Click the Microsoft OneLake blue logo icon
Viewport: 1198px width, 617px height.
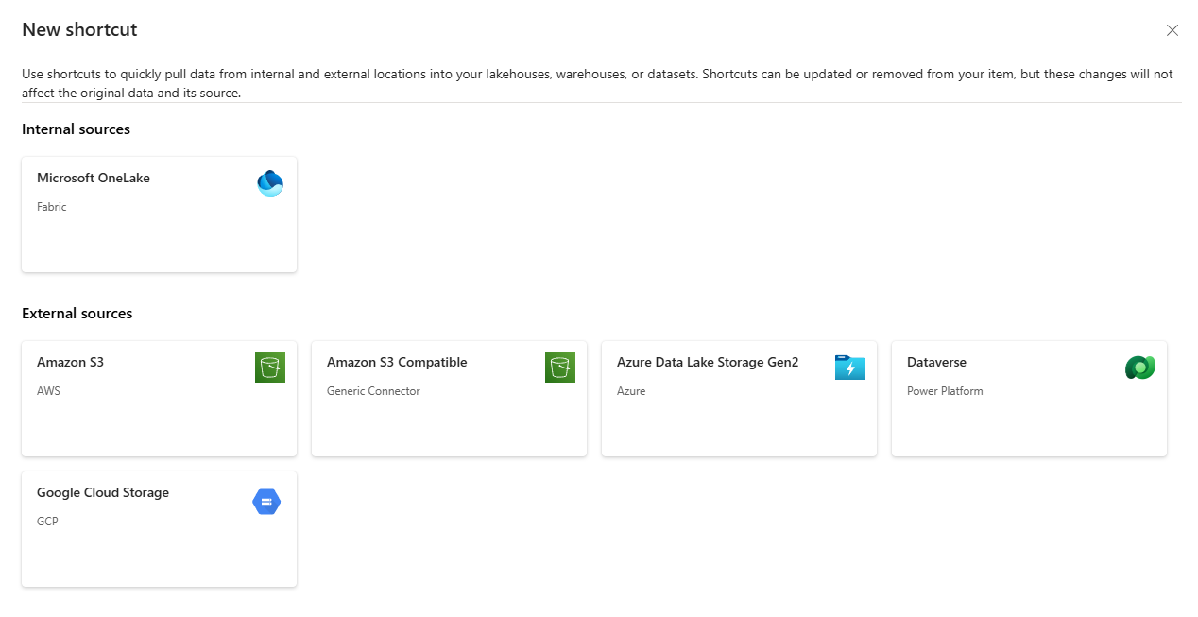(x=270, y=183)
